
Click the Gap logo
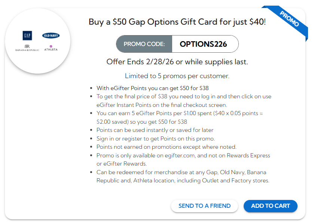27,36
